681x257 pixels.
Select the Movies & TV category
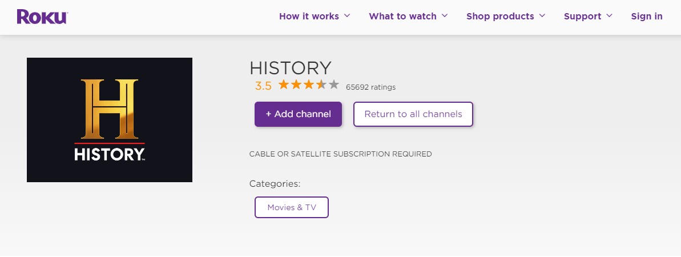[x=292, y=207]
